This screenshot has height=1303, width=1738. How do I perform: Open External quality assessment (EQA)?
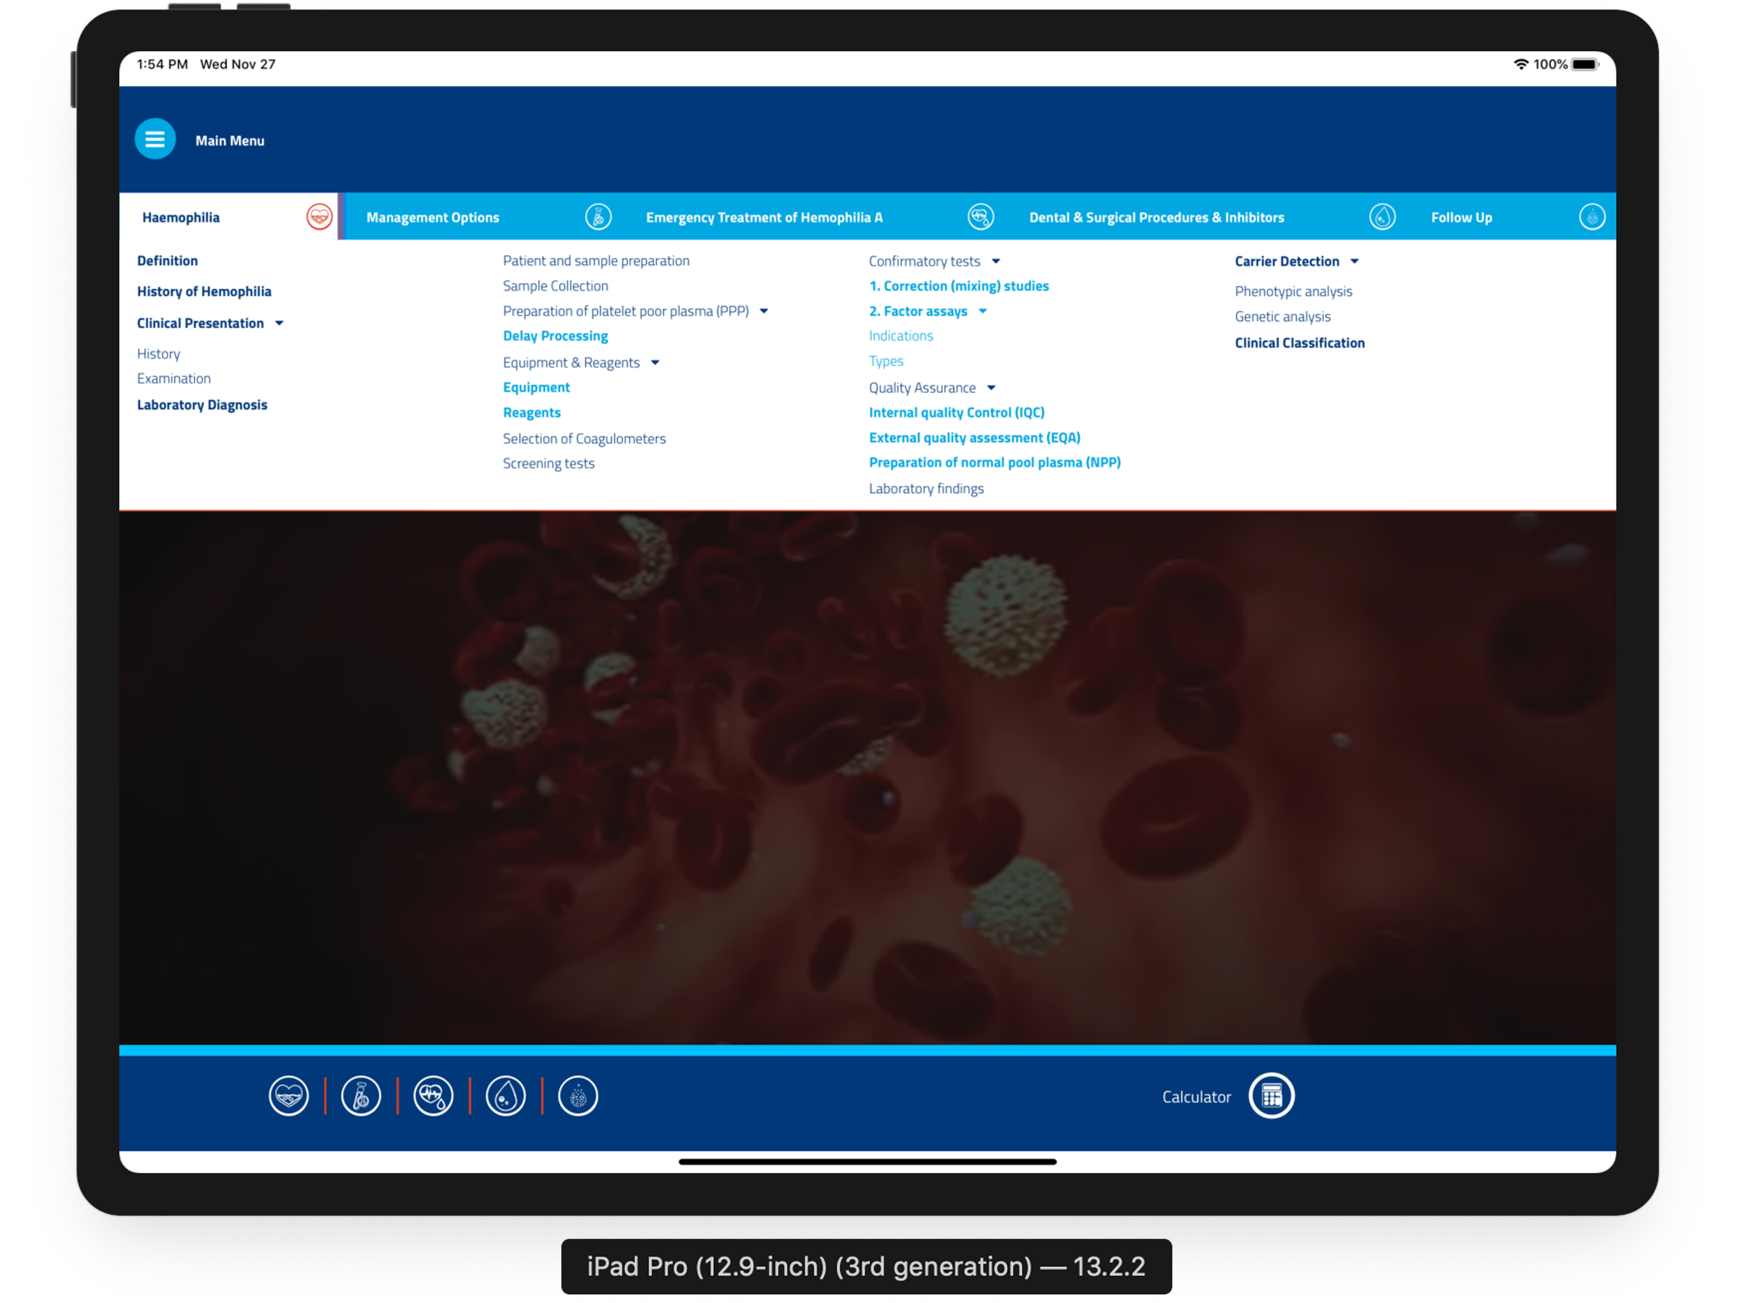point(975,438)
